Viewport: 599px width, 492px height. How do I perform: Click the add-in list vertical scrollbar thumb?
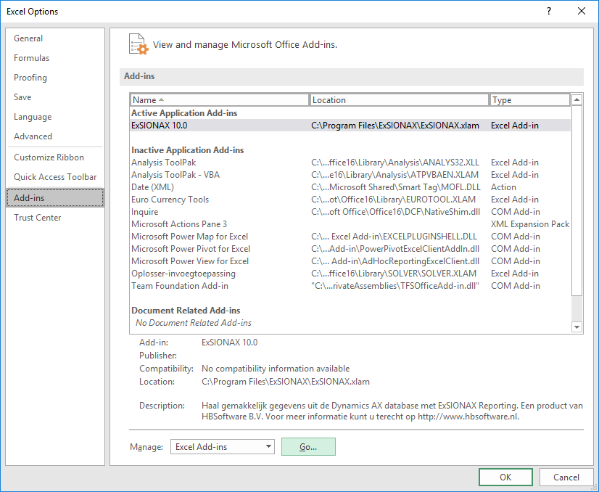[577, 200]
